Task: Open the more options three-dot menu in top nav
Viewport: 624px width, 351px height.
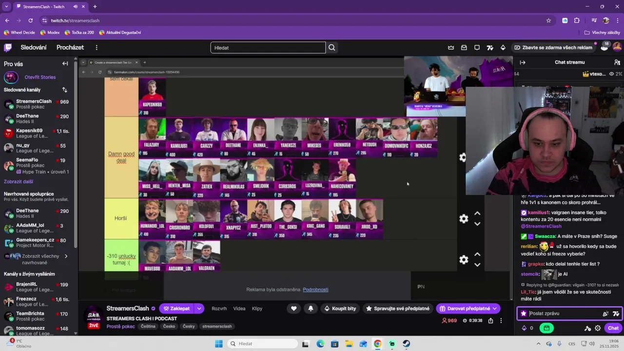Action: [97, 47]
